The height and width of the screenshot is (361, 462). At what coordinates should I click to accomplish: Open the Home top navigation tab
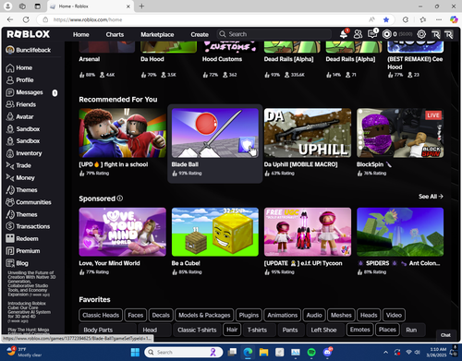pos(81,34)
